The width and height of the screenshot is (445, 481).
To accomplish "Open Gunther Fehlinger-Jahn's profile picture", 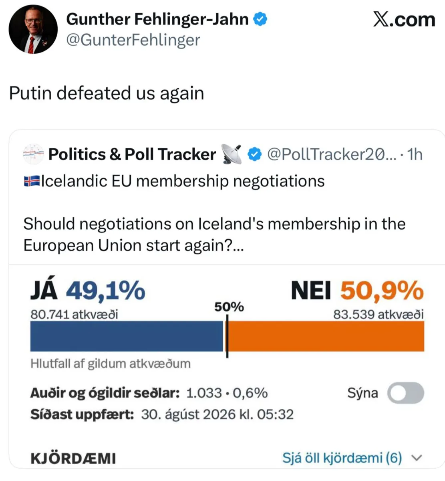I will pos(33,29).
